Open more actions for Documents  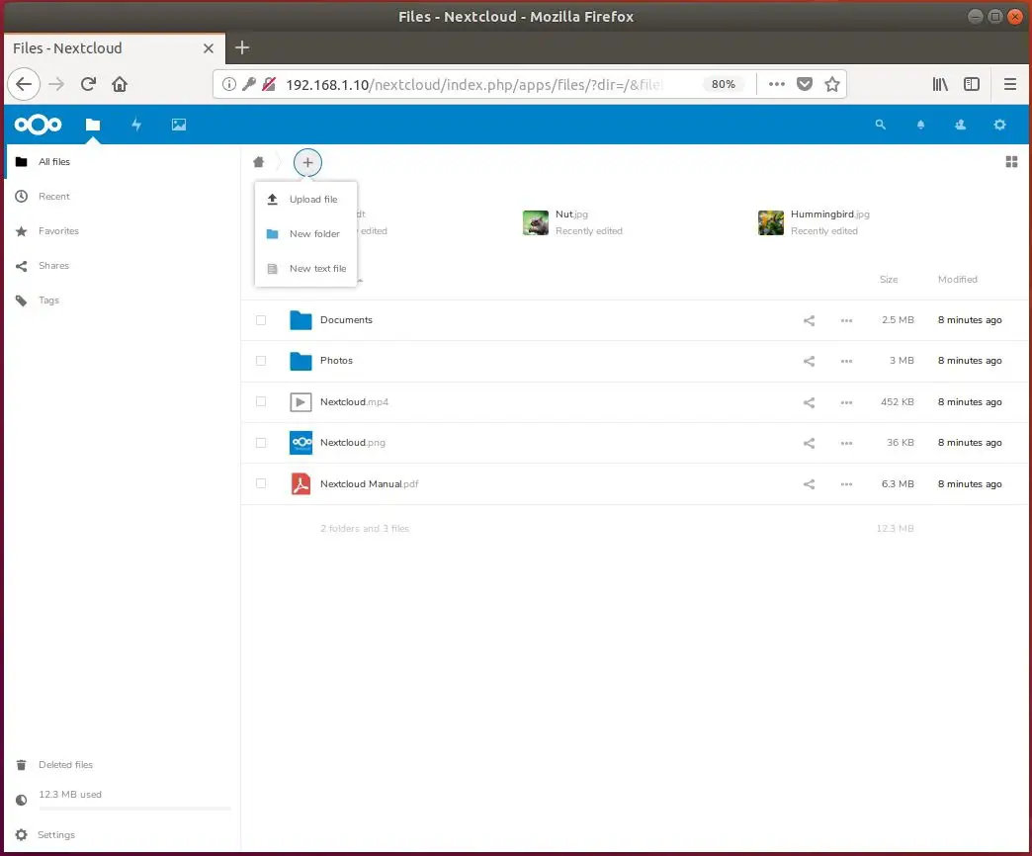(846, 320)
